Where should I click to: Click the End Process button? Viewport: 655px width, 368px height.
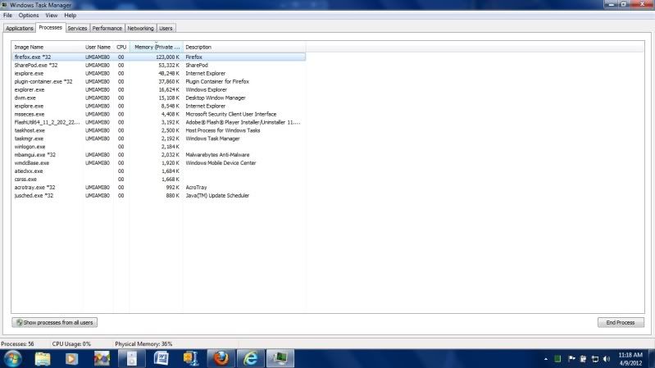point(620,323)
